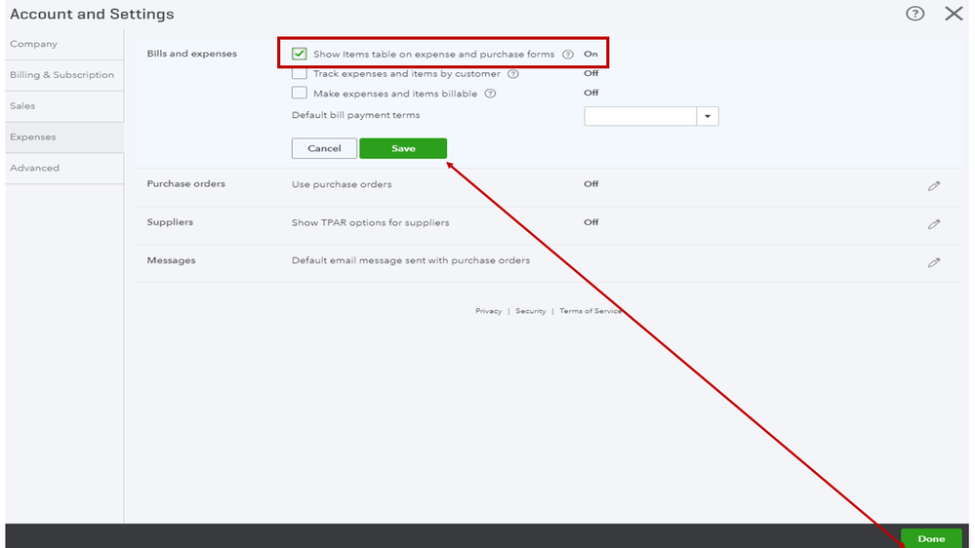The width and height of the screenshot is (975, 548).
Task: Edit Purchase orders with pencil icon
Action: 934,186
